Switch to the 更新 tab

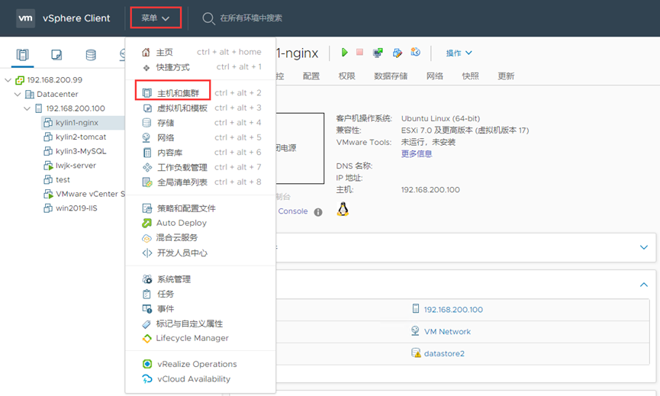(x=506, y=76)
